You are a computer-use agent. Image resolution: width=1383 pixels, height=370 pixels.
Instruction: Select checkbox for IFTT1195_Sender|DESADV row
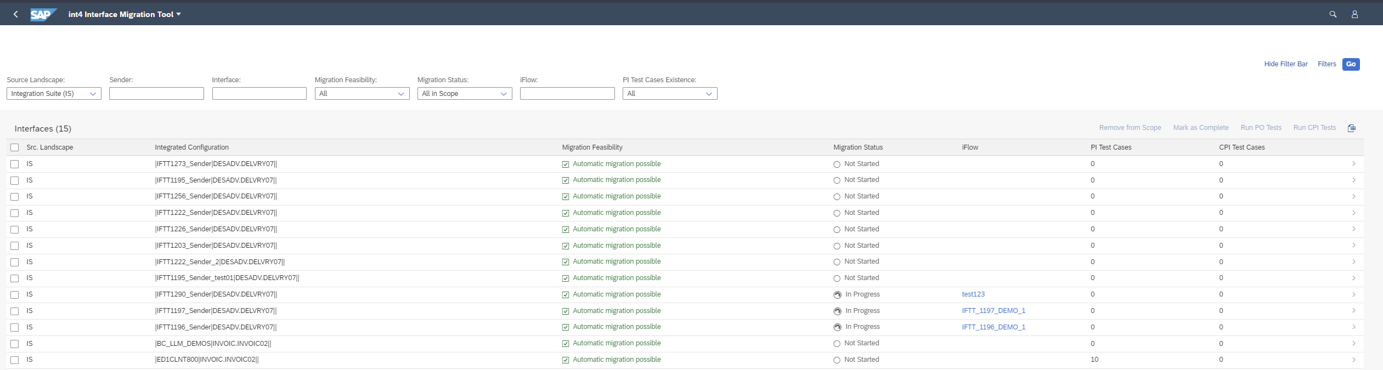tap(15, 180)
